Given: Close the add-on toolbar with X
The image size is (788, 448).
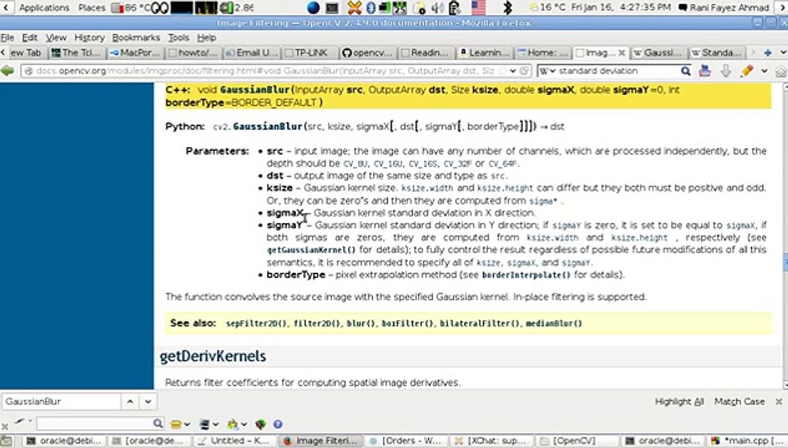Looking at the screenshot, I should pyautogui.click(x=5, y=426).
